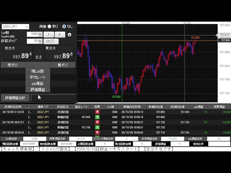Click the クリア button
The height and width of the screenshot is (173, 231).
click(51, 41)
